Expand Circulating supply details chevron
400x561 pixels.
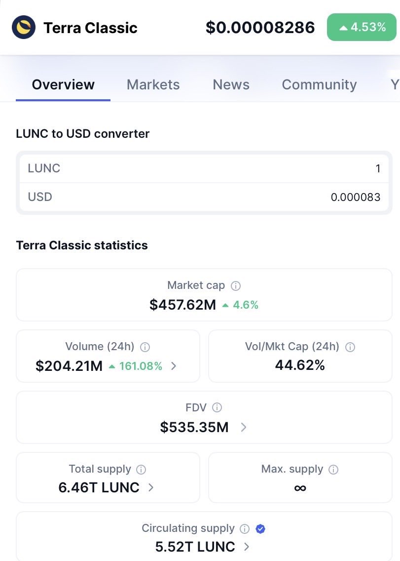(247, 546)
